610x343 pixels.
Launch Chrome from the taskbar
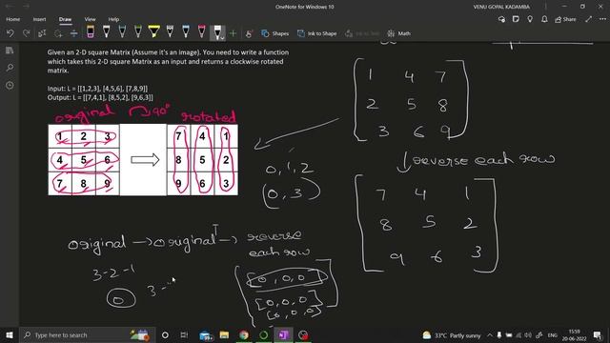click(244, 334)
